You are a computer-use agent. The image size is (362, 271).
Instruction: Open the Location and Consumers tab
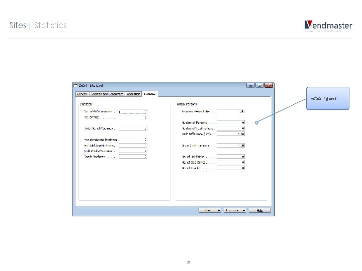click(x=107, y=94)
